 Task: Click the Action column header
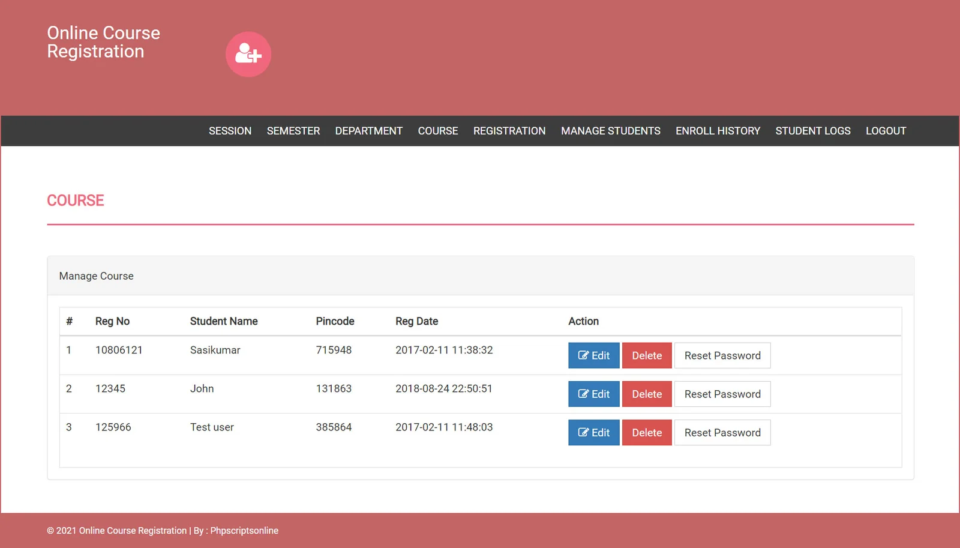(583, 321)
